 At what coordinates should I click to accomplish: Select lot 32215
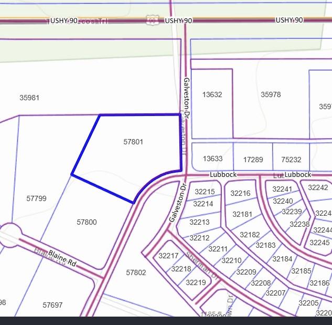[x=204, y=192]
